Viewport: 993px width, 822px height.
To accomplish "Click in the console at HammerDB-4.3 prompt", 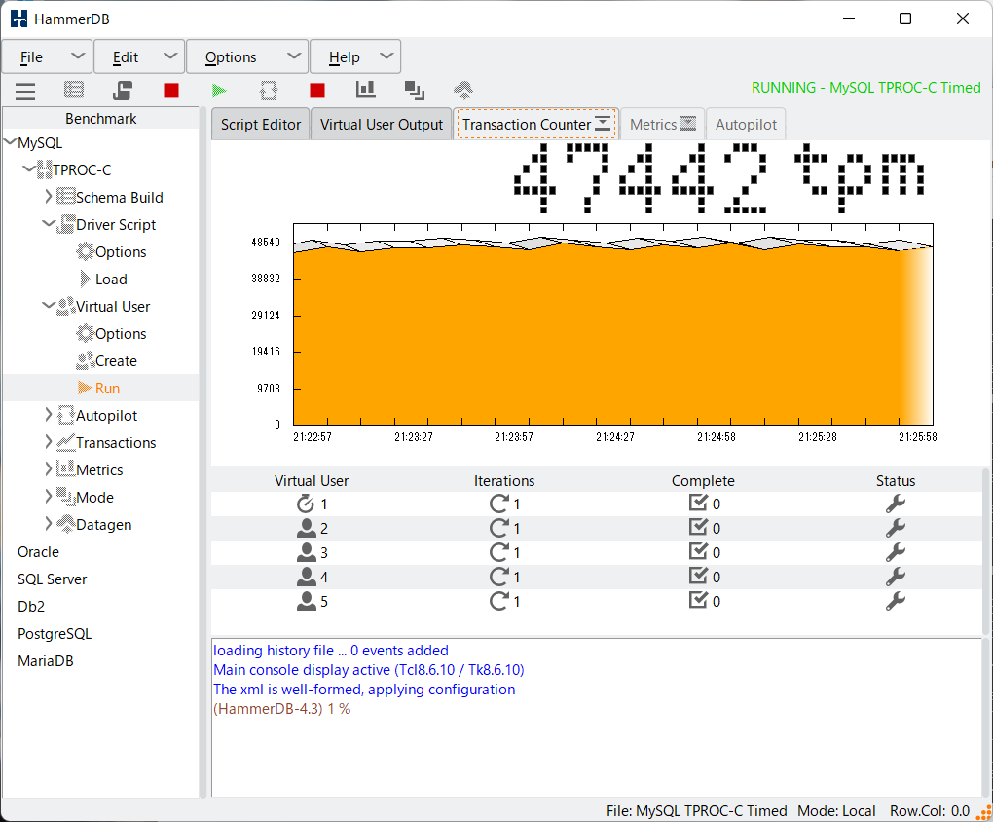I will tap(281, 709).
